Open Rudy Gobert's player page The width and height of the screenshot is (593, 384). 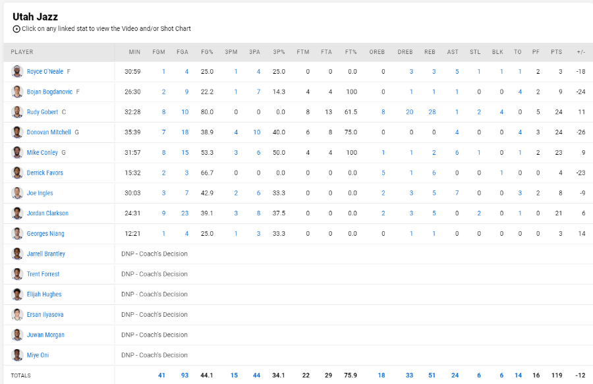point(42,112)
